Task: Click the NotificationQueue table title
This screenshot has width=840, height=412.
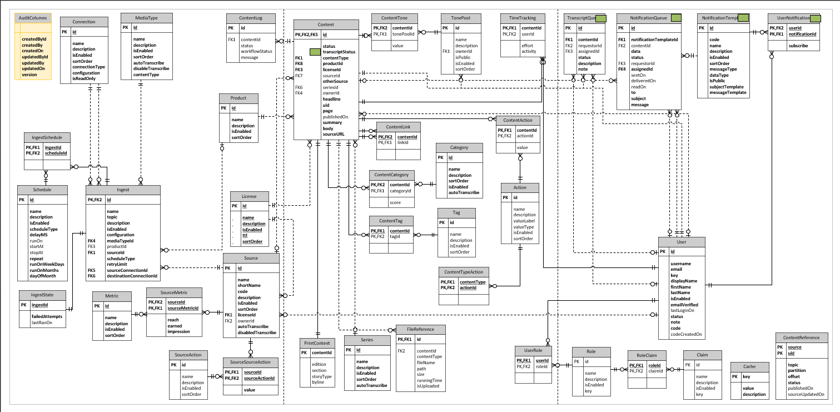Action: point(649,18)
